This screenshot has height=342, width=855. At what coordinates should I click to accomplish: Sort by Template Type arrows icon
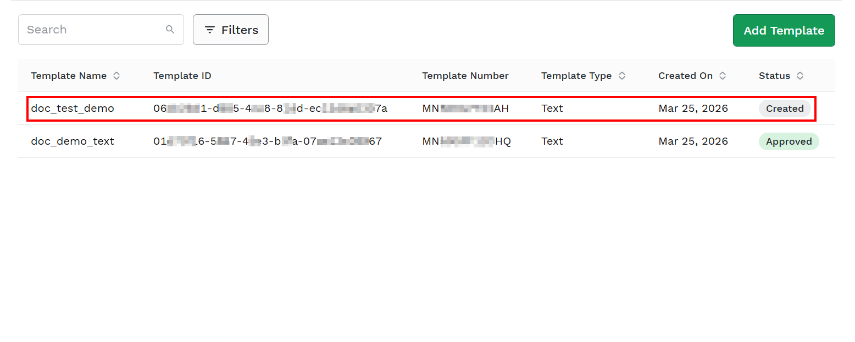(622, 76)
